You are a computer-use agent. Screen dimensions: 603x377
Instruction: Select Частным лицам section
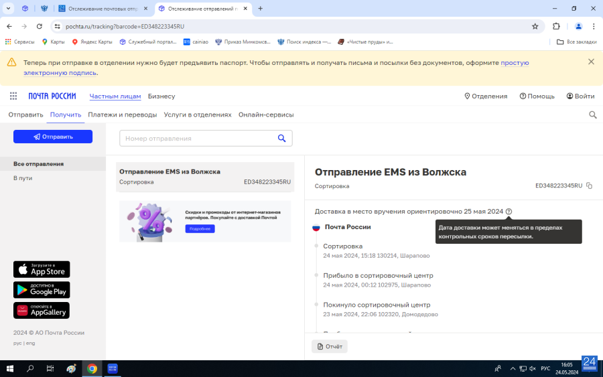coord(115,96)
